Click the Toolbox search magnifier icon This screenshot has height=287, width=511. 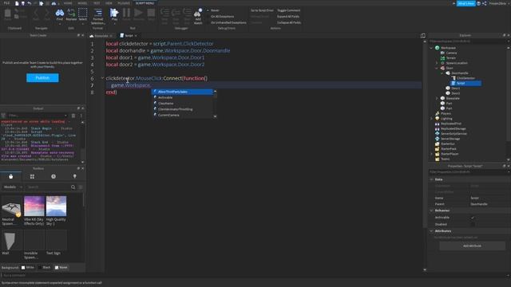pyautogui.click(x=73, y=187)
